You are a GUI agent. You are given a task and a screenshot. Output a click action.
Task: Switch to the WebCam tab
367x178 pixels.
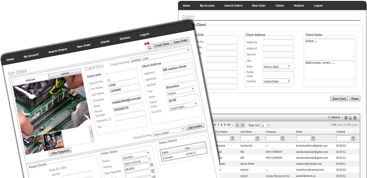pyautogui.click(x=30, y=80)
